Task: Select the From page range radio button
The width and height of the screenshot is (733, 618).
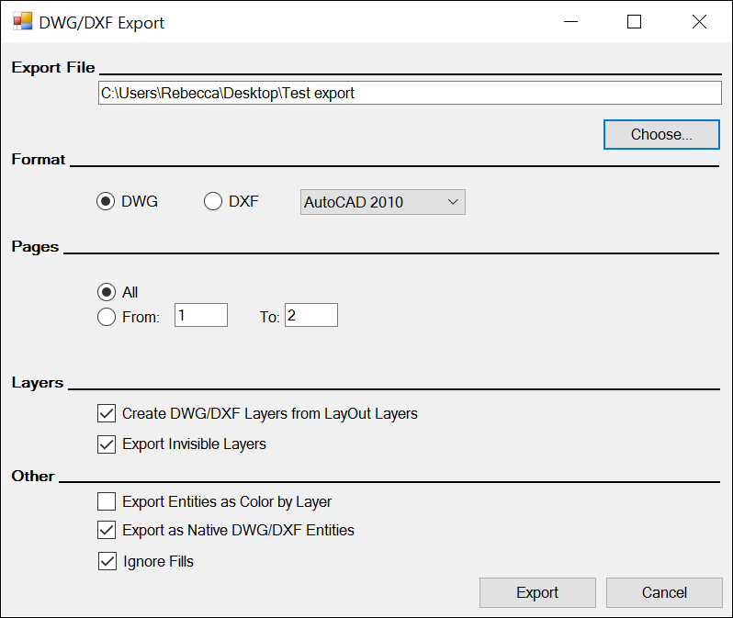Action: point(107,317)
